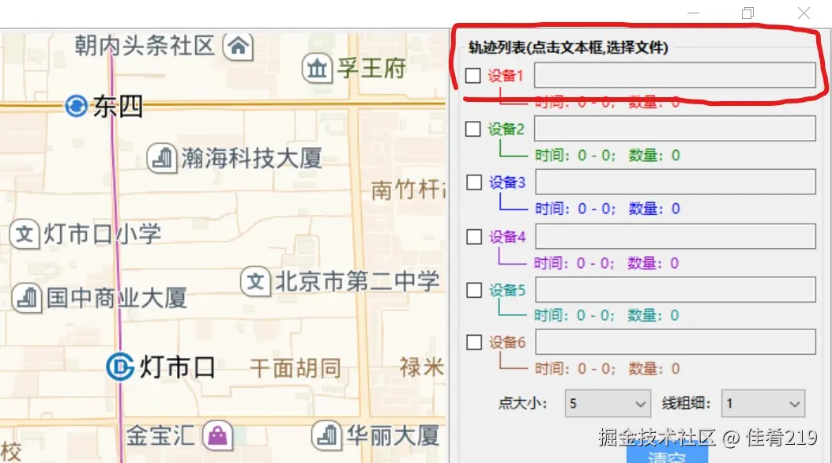
Task: Click the 北京市第二中学 school icon
Action: pyautogui.click(x=255, y=282)
